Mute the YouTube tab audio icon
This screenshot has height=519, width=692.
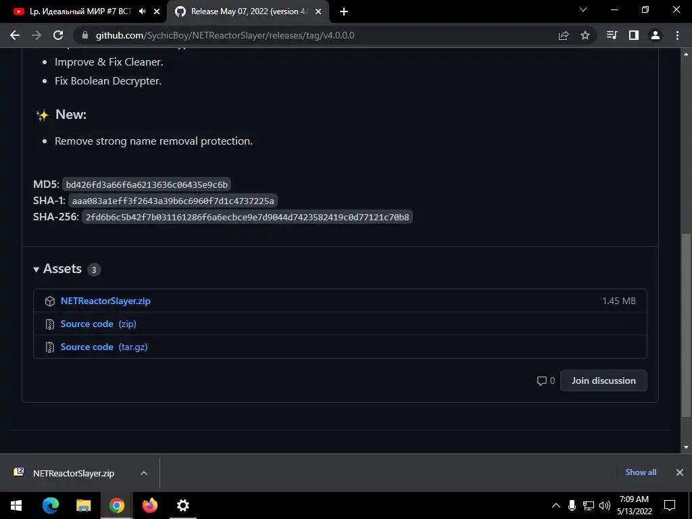click(142, 11)
